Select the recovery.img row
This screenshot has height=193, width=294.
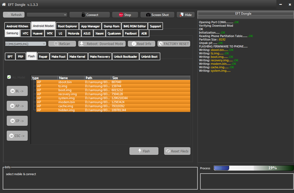coord(113,94)
